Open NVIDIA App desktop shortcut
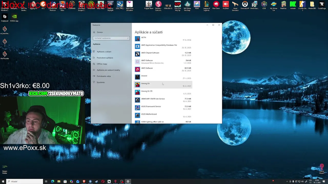 point(14,18)
